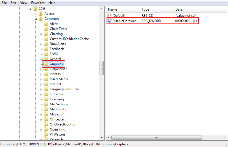Expand the Internet key
This screenshot has height=147, width=228.
coord(41,84)
